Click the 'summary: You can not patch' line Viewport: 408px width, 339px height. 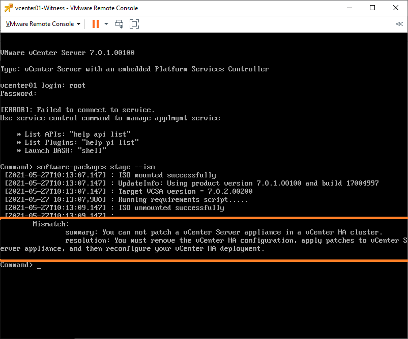click(x=224, y=232)
